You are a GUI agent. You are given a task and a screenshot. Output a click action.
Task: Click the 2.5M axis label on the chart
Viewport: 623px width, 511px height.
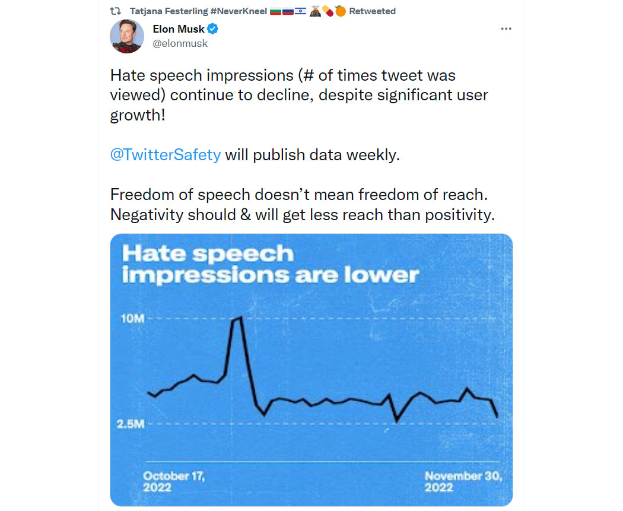pyautogui.click(x=131, y=424)
